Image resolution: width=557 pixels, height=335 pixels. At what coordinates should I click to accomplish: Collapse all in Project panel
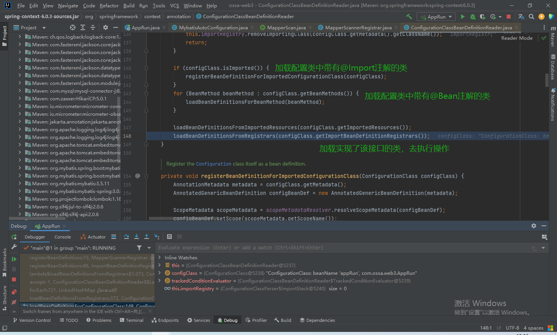(93, 27)
